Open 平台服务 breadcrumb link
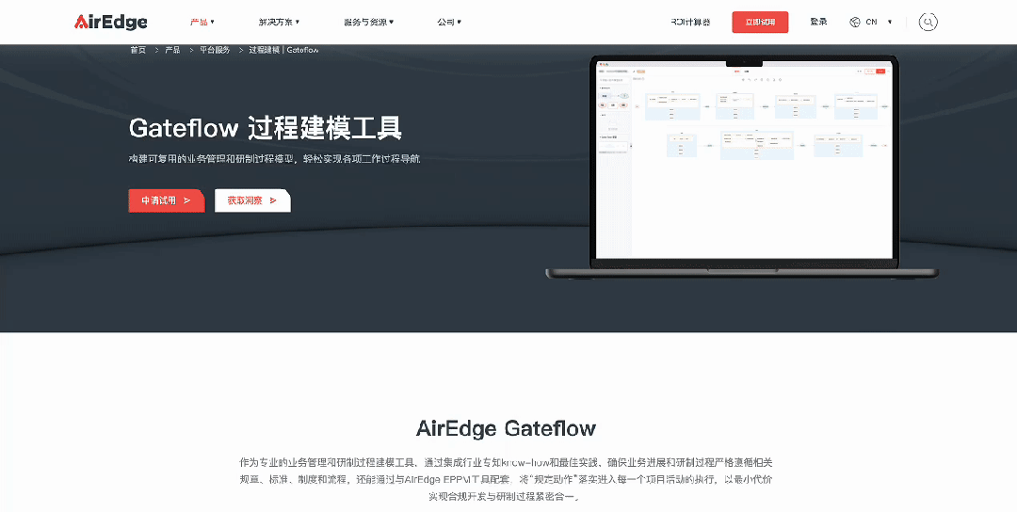Viewport: 1017px width, 512px height. tap(215, 50)
